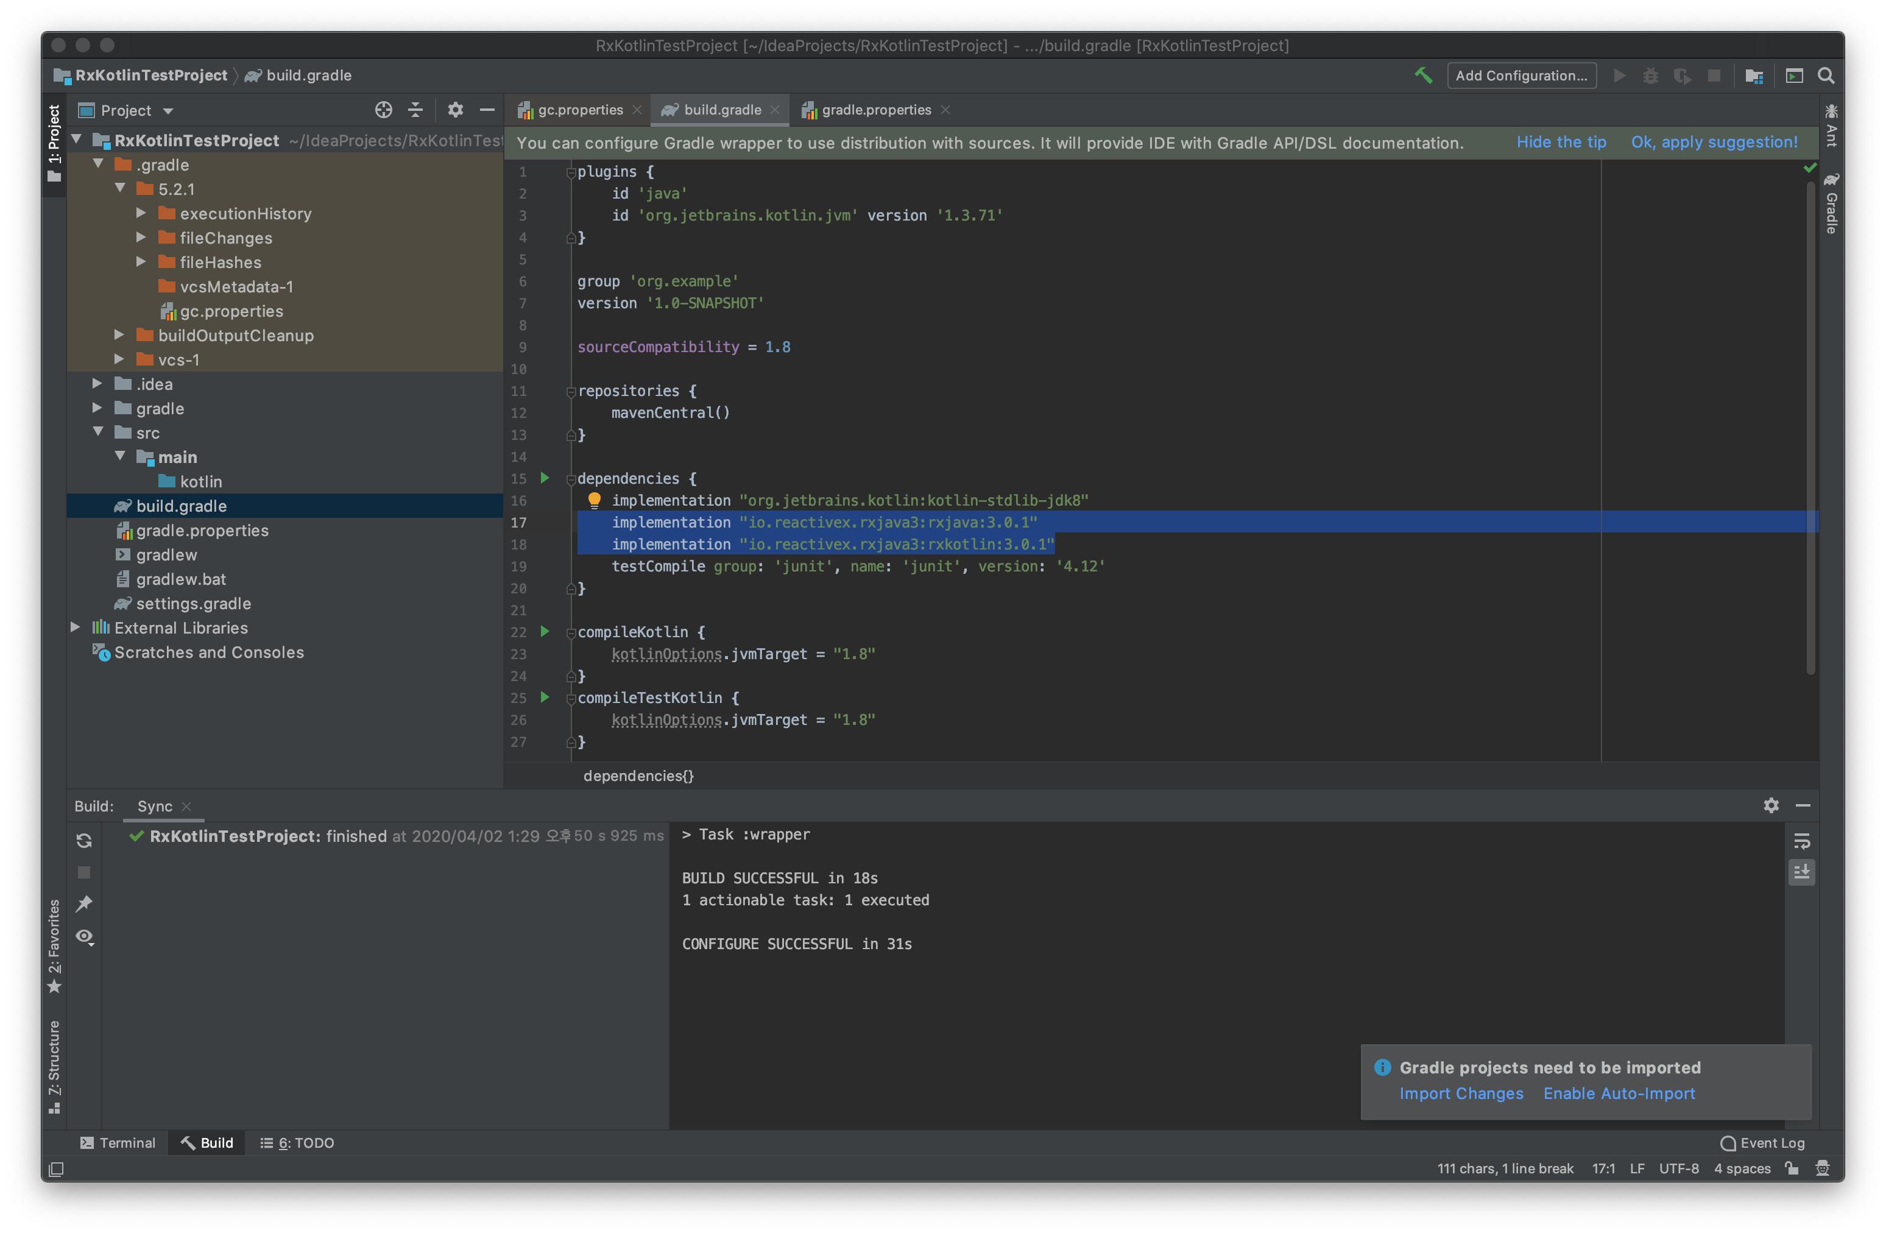Toggle scroll to end in build output
Image resolution: width=1886 pixels, height=1233 pixels.
coord(1801,872)
